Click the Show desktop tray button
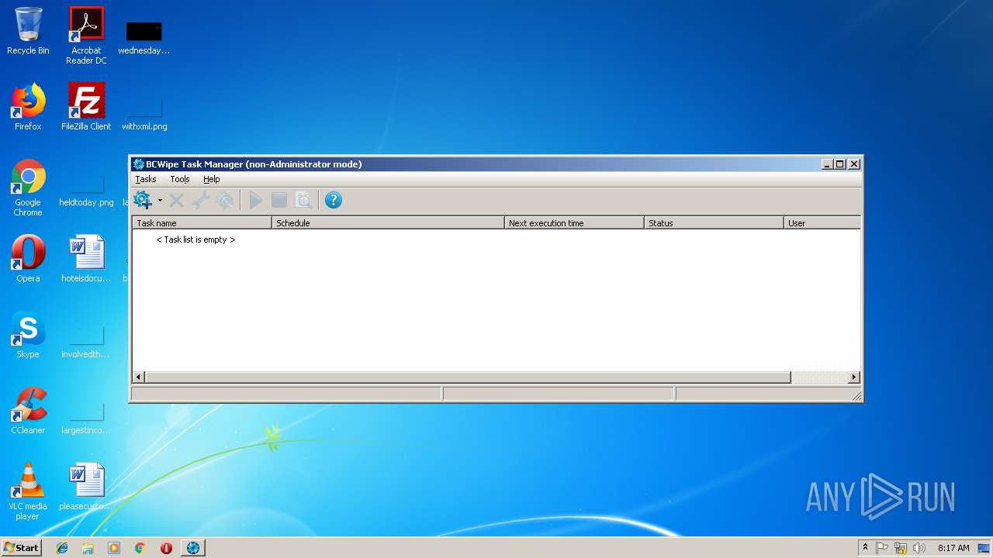The image size is (993, 558). tap(985, 548)
